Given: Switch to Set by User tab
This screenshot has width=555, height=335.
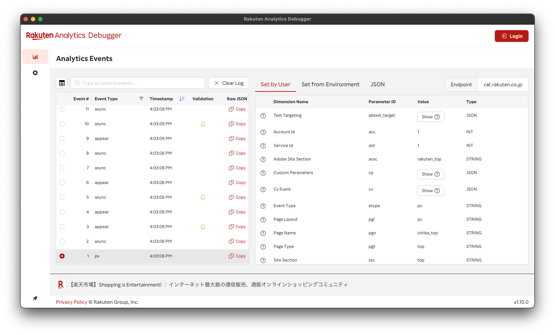Looking at the screenshot, I should coord(275,84).
